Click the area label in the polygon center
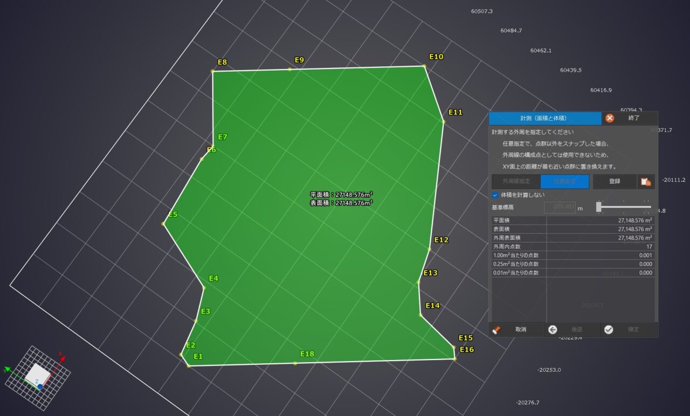 pyautogui.click(x=341, y=199)
